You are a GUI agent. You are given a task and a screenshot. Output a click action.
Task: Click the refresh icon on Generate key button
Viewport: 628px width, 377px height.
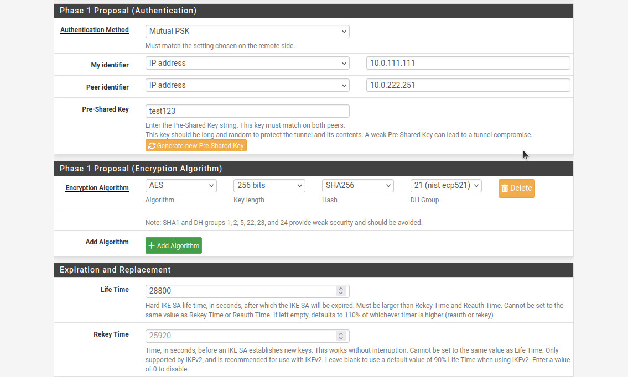tap(152, 146)
